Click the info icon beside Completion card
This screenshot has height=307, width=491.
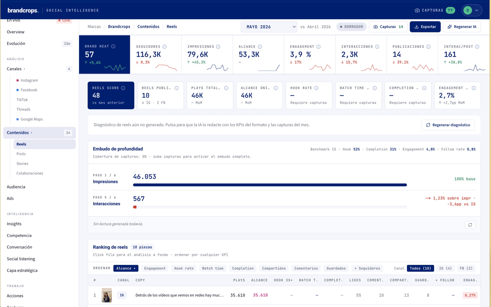tap(424, 88)
